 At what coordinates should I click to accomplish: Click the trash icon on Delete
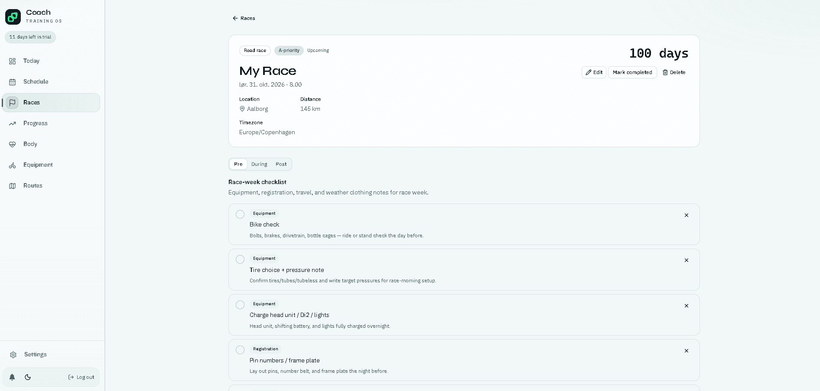pos(665,72)
